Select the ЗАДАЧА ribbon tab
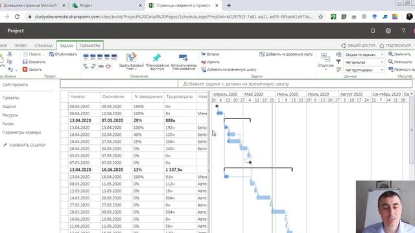The height and width of the screenshot is (233, 415). coord(66,46)
